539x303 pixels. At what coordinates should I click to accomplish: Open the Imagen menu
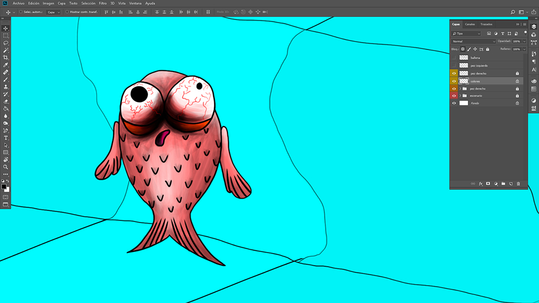[48, 4]
